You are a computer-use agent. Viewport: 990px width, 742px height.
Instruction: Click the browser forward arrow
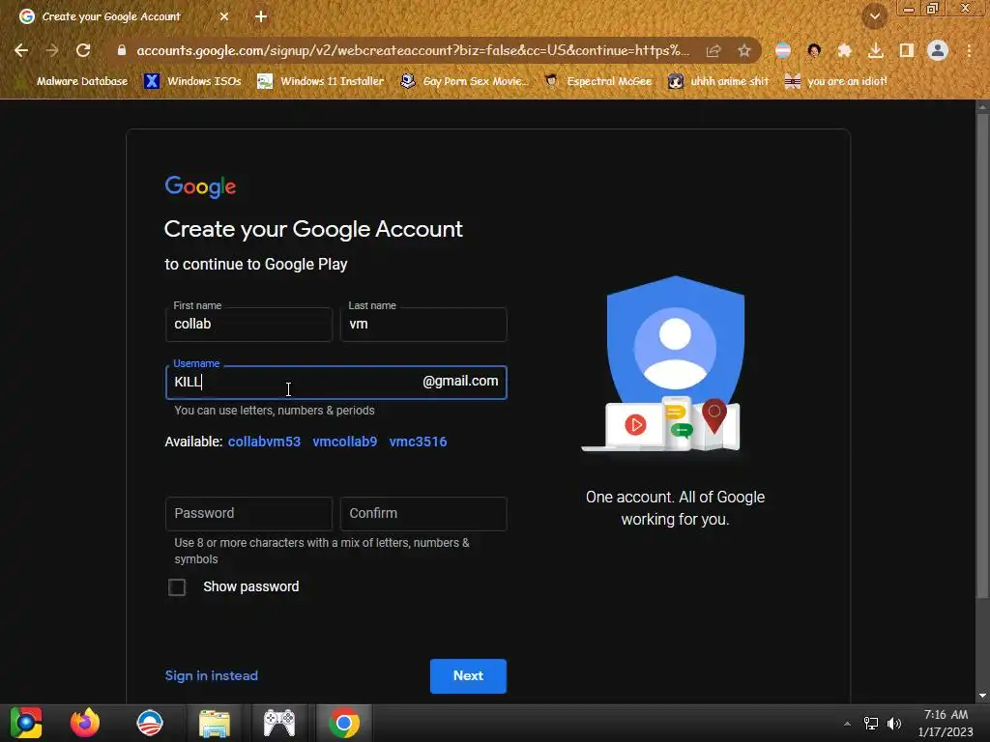(x=52, y=50)
